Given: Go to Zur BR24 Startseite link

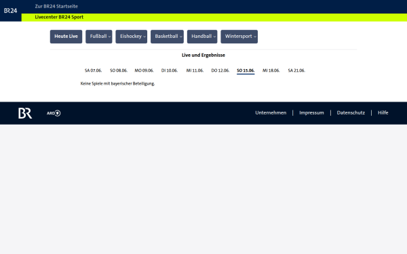Looking at the screenshot, I should click(x=56, y=6).
